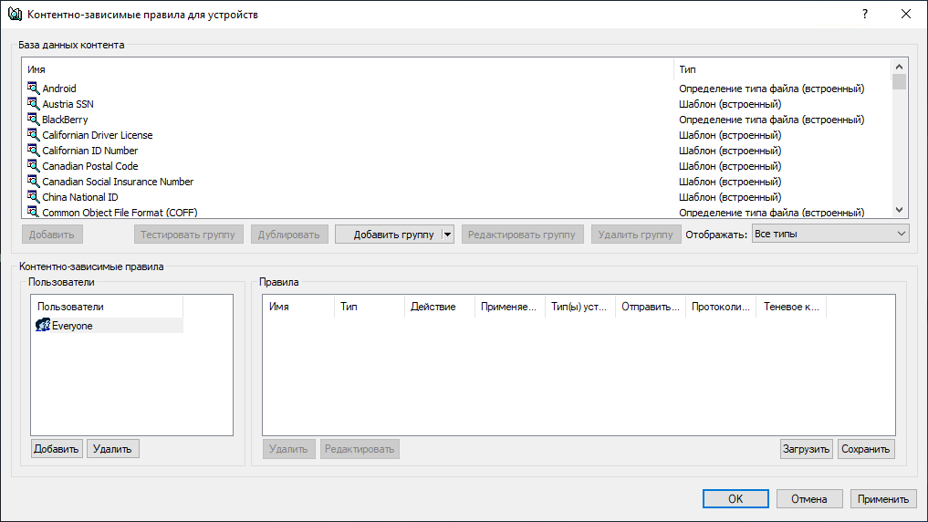This screenshot has width=928, height=522.
Task: Click Добавить button under users list
Action: [57, 449]
